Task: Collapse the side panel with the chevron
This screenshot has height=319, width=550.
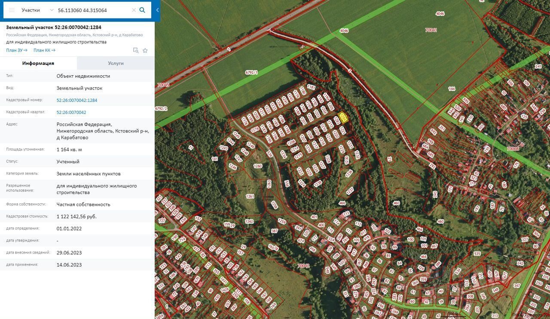Action: pyautogui.click(x=157, y=10)
